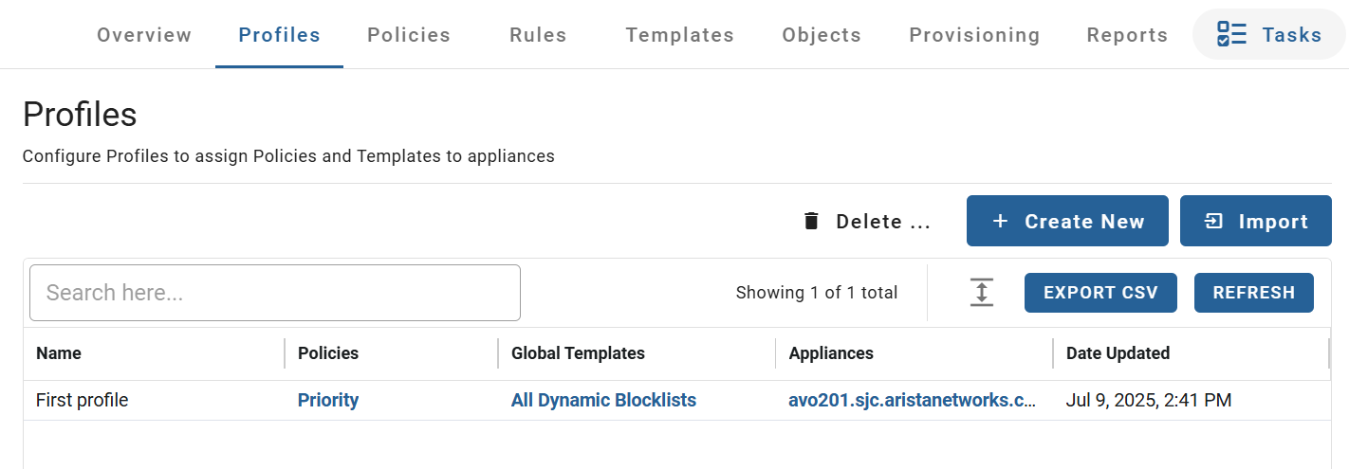Image resolution: width=1349 pixels, height=469 pixels.
Task: Click the Import arrow icon
Action: coord(1213,221)
